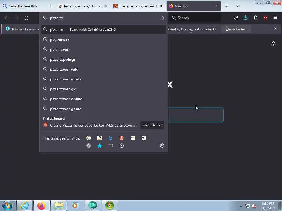Choose suggestion 'pizza toppings'
The image size is (282, 211).
pos(104,59)
